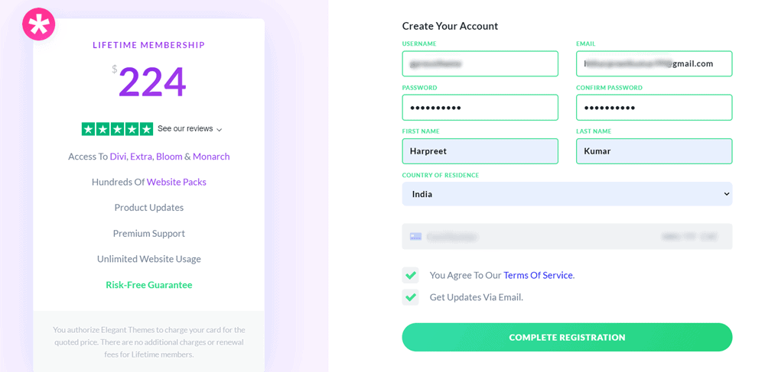Click the green Trustpilot star rating

pyautogui.click(x=117, y=129)
